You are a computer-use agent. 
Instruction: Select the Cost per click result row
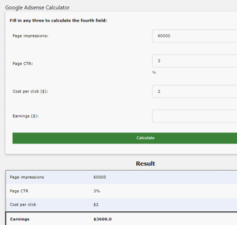[x=121, y=204]
